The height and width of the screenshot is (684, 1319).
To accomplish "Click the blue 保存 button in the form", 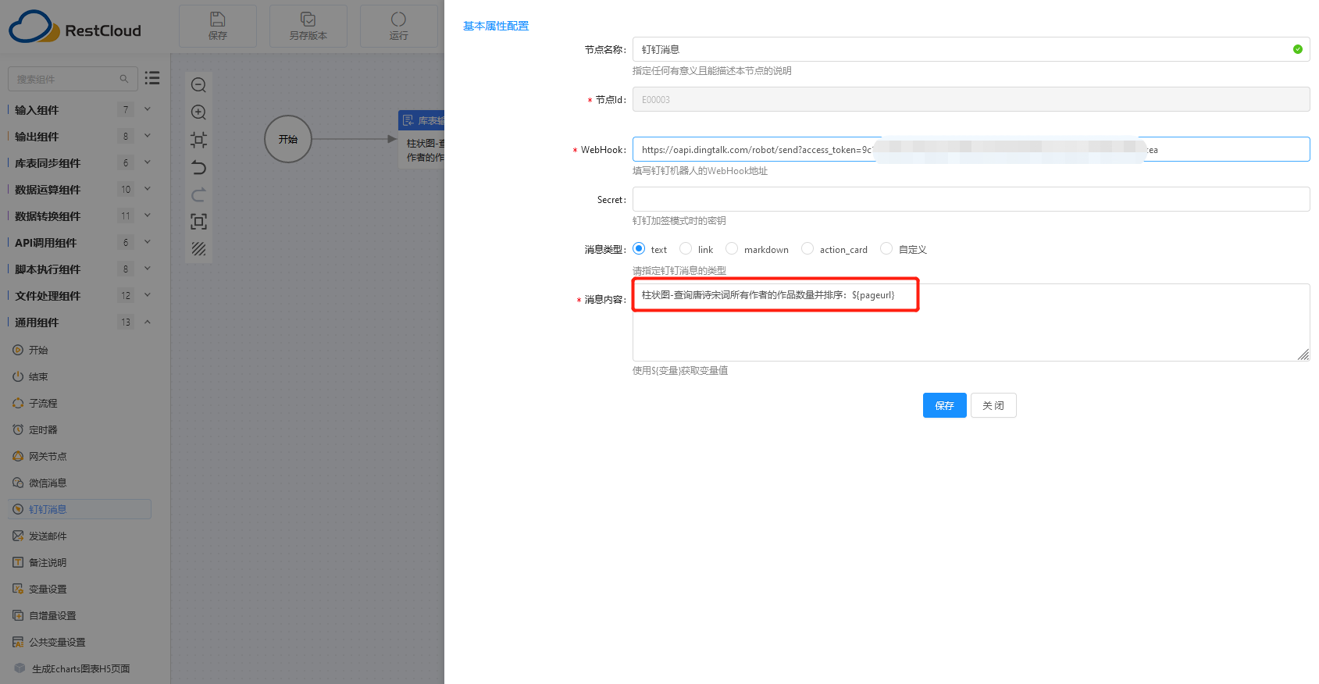I will point(945,405).
